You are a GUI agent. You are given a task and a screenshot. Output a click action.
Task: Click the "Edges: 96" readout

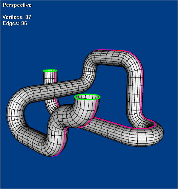click(x=15, y=23)
